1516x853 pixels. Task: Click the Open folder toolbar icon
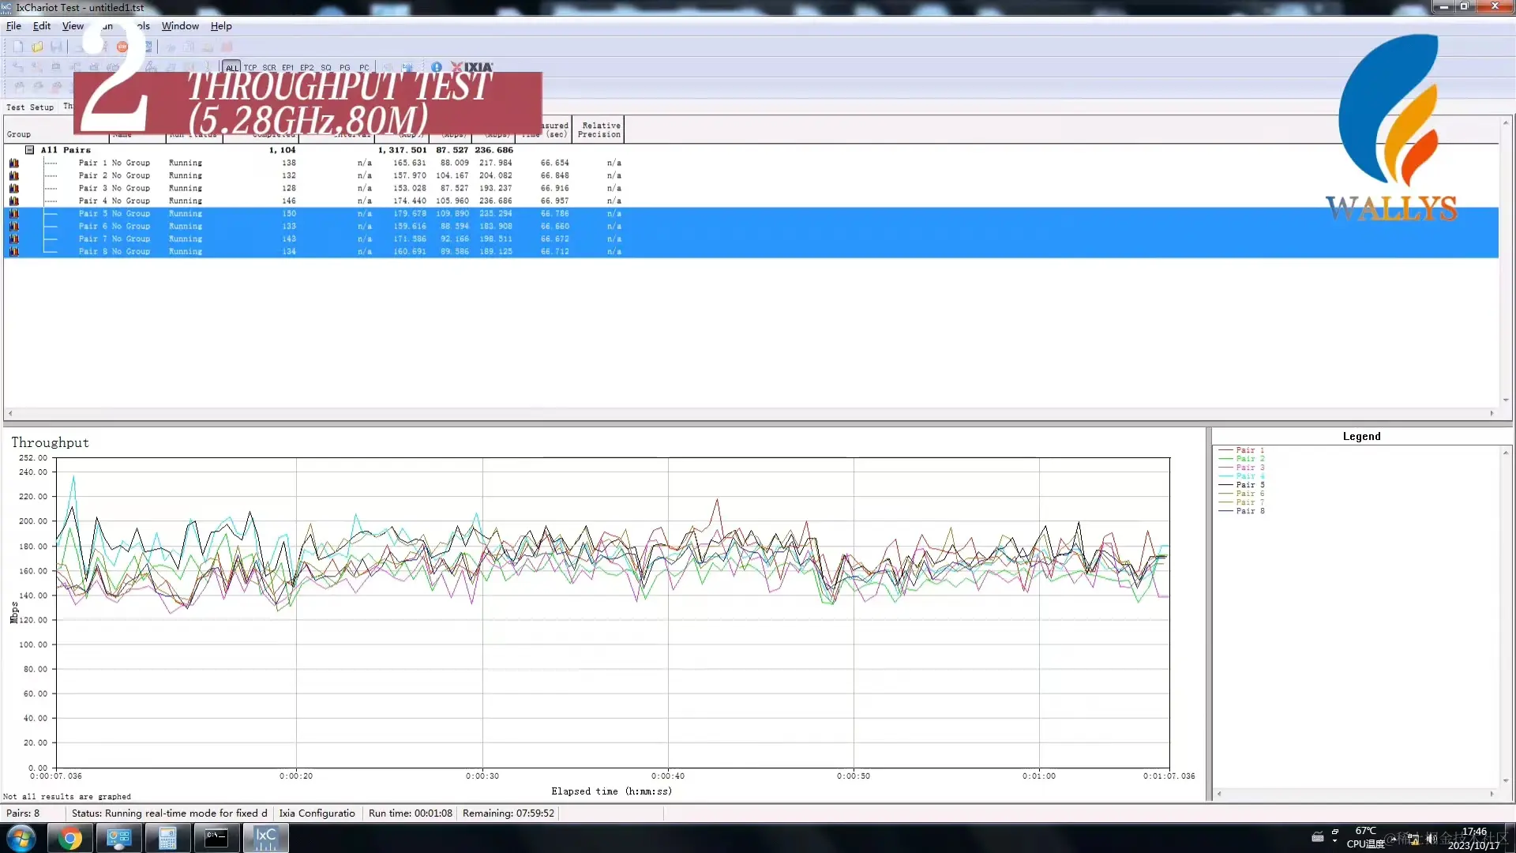click(37, 47)
